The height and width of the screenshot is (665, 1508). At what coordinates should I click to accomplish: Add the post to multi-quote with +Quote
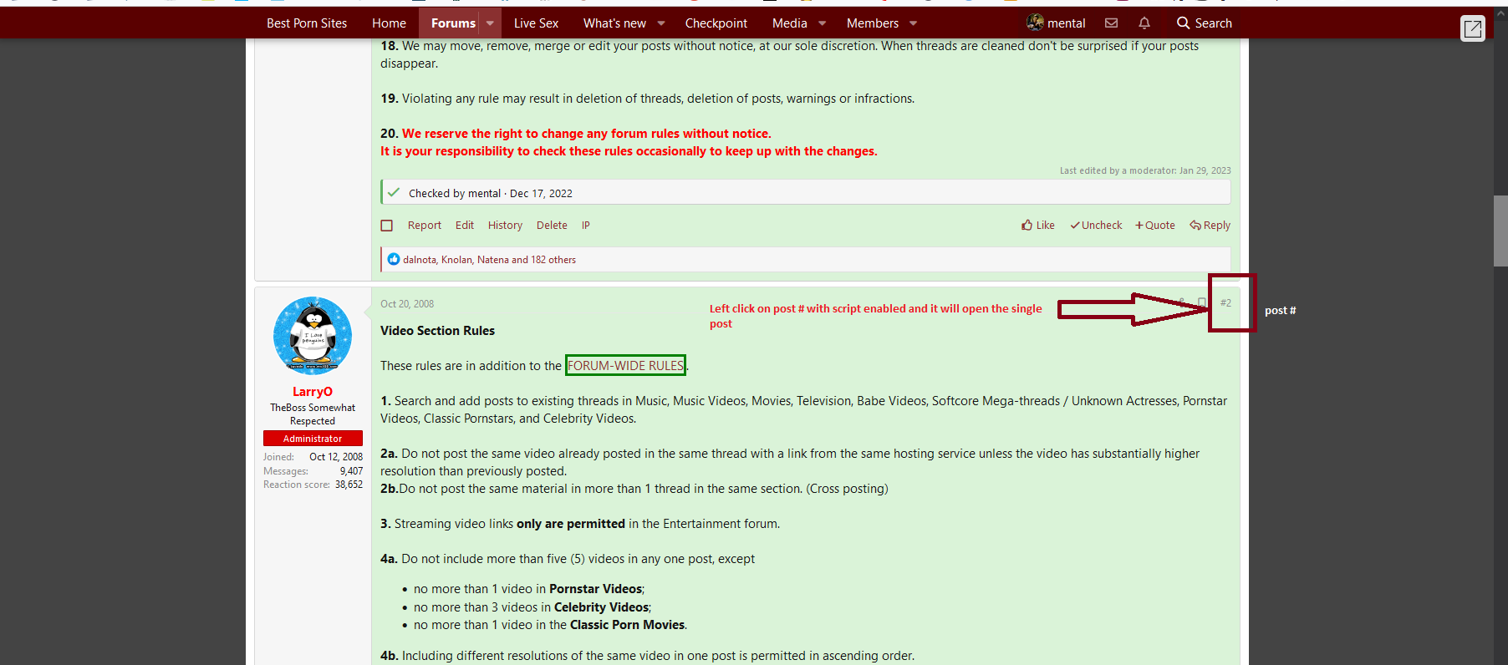pos(1154,226)
